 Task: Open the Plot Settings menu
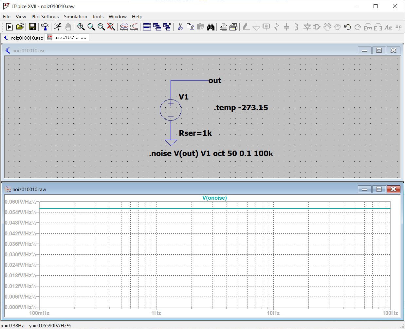tap(45, 17)
